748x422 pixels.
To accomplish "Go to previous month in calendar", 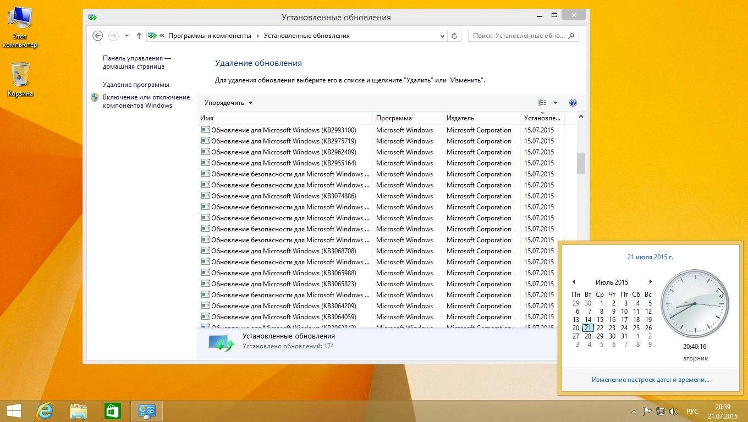I will click(573, 282).
